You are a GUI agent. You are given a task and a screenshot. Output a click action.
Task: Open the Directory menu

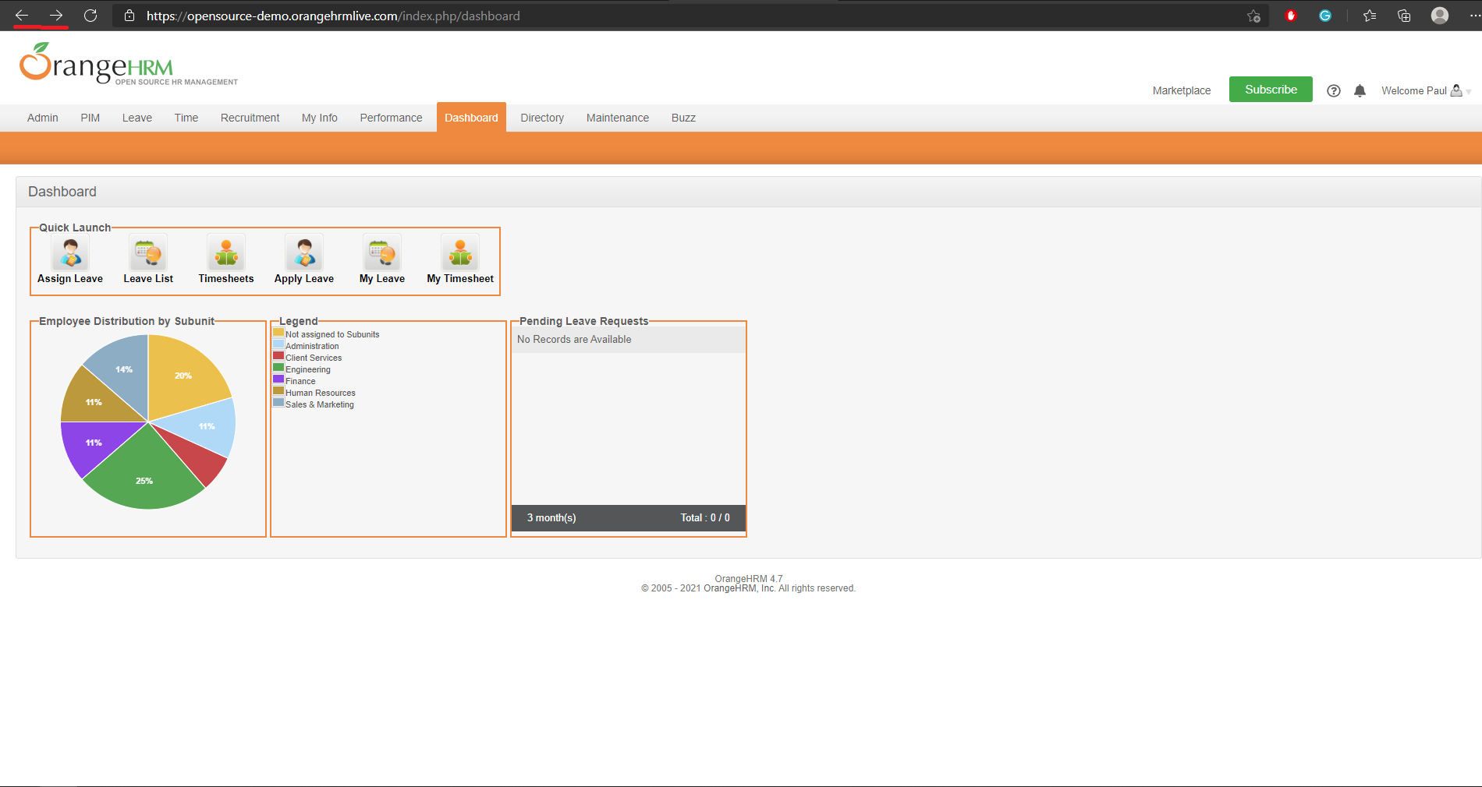542,118
